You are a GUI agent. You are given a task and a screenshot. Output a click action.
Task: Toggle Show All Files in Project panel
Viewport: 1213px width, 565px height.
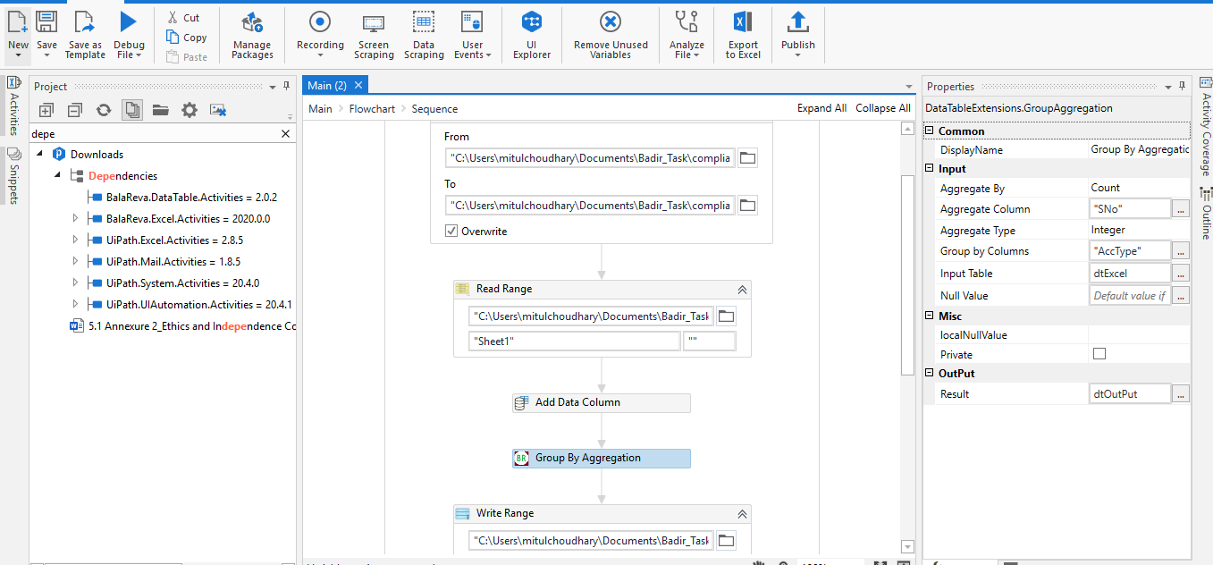point(132,110)
